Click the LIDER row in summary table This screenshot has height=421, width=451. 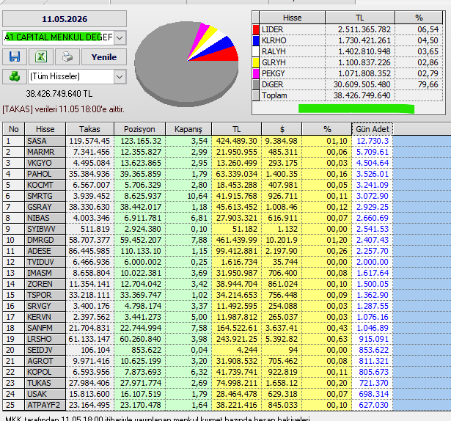coord(348,29)
